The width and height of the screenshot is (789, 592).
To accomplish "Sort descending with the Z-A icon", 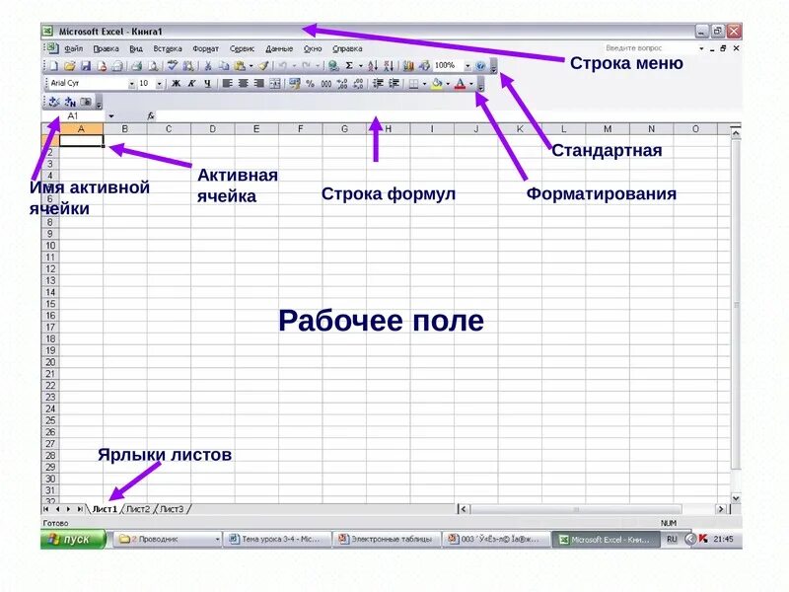I will (x=389, y=65).
